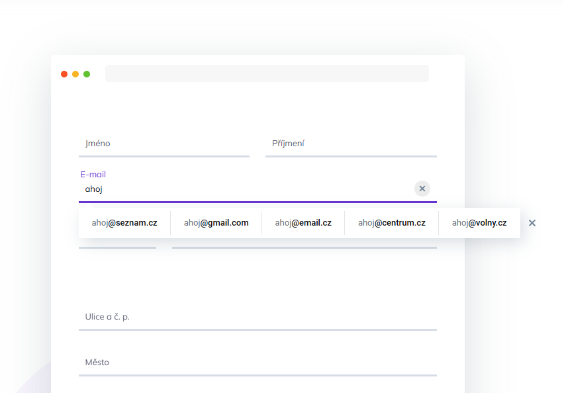This screenshot has width=562, height=393.
Task: Pick the ahoj@gmail.com suggestion
Action: pos(216,223)
